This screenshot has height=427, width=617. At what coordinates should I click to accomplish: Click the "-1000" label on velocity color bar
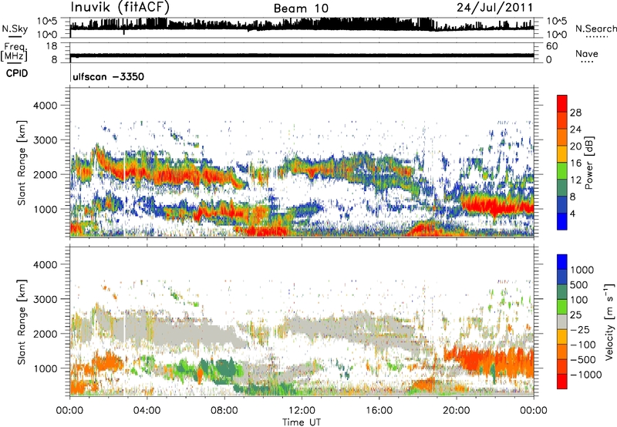[x=586, y=375]
